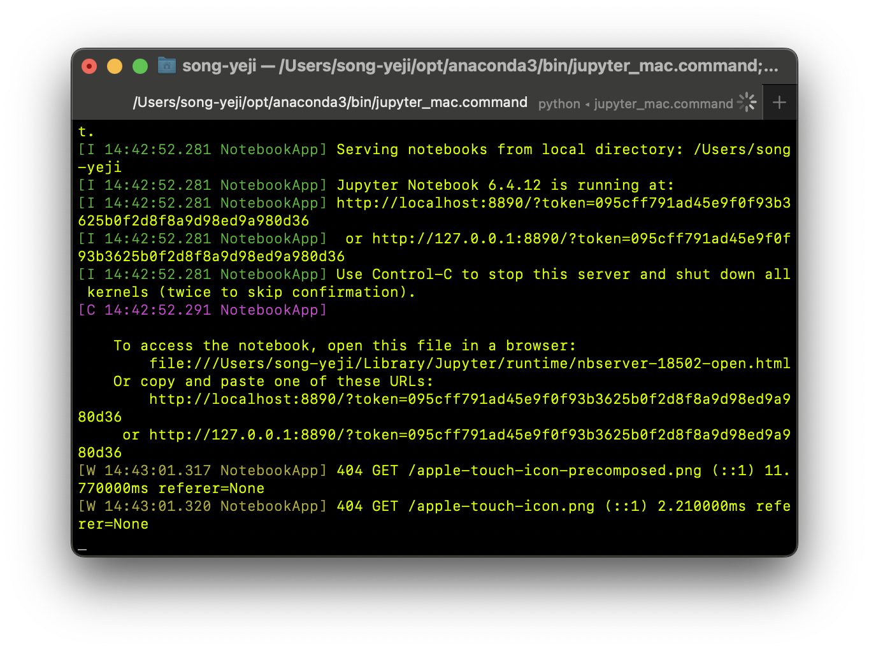Close the Terminal window with red button

(89, 66)
